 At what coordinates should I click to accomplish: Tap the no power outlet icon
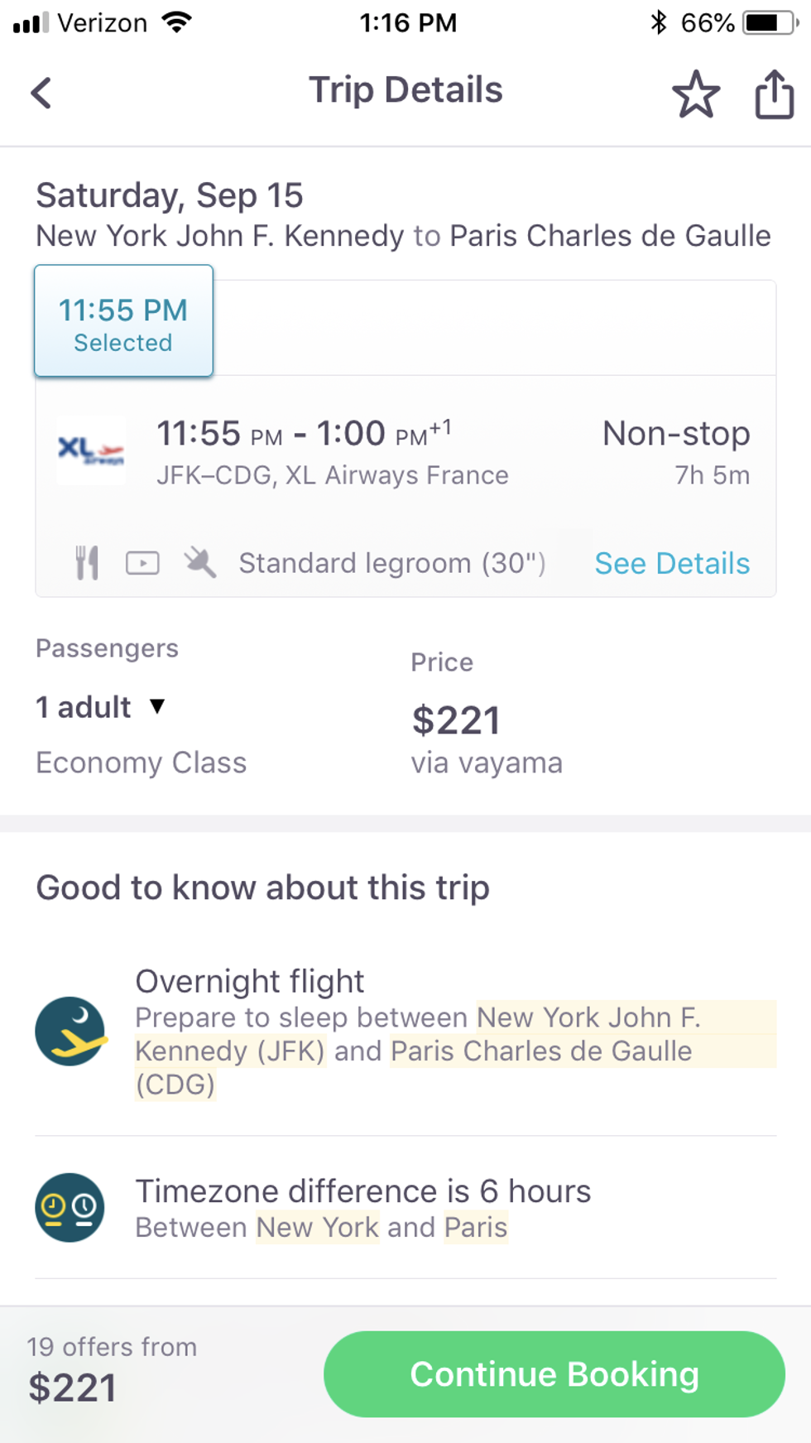[199, 563]
